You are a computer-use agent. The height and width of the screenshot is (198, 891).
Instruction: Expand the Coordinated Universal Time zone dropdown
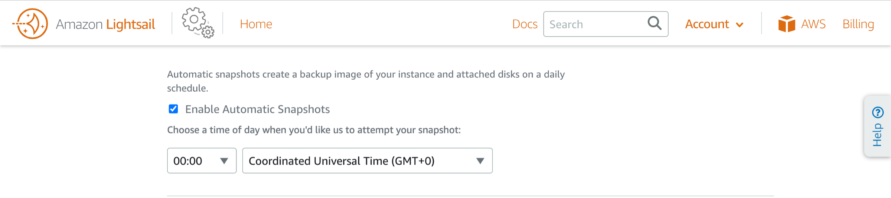click(x=367, y=161)
